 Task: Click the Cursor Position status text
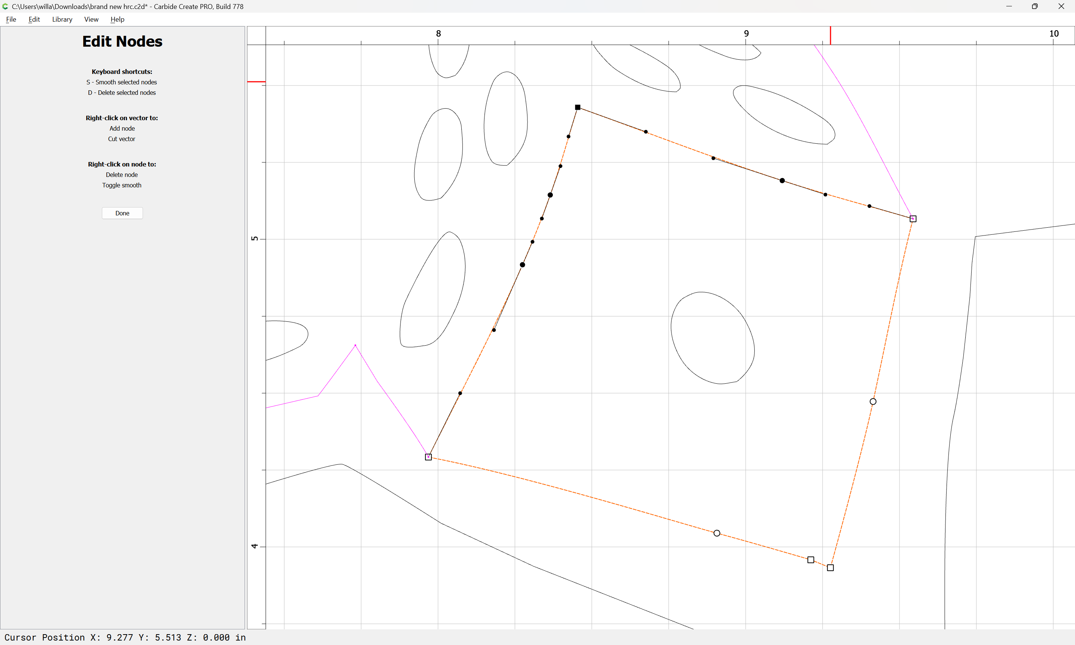[x=125, y=637]
